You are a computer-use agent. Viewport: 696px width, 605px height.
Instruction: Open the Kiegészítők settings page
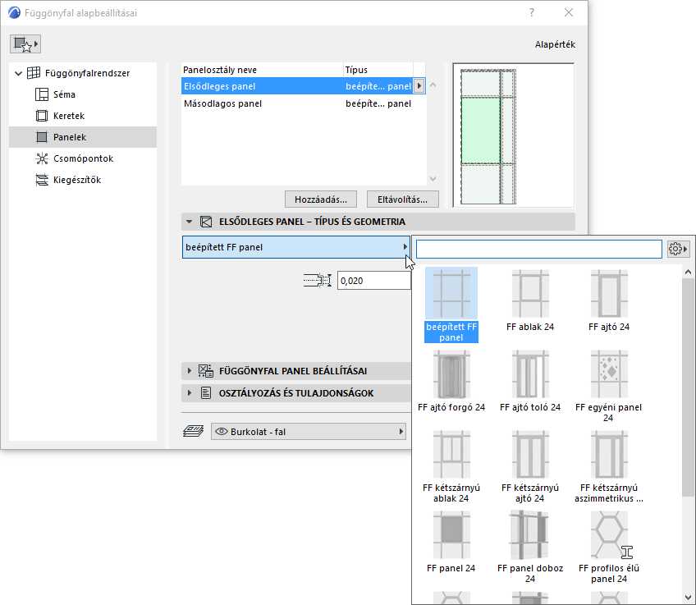click(77, 180)
